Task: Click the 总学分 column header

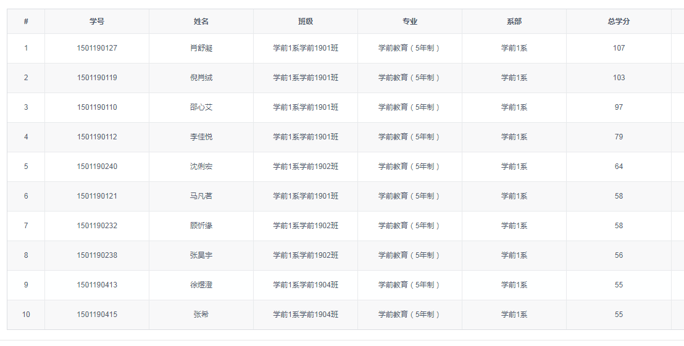Action: 619,22
